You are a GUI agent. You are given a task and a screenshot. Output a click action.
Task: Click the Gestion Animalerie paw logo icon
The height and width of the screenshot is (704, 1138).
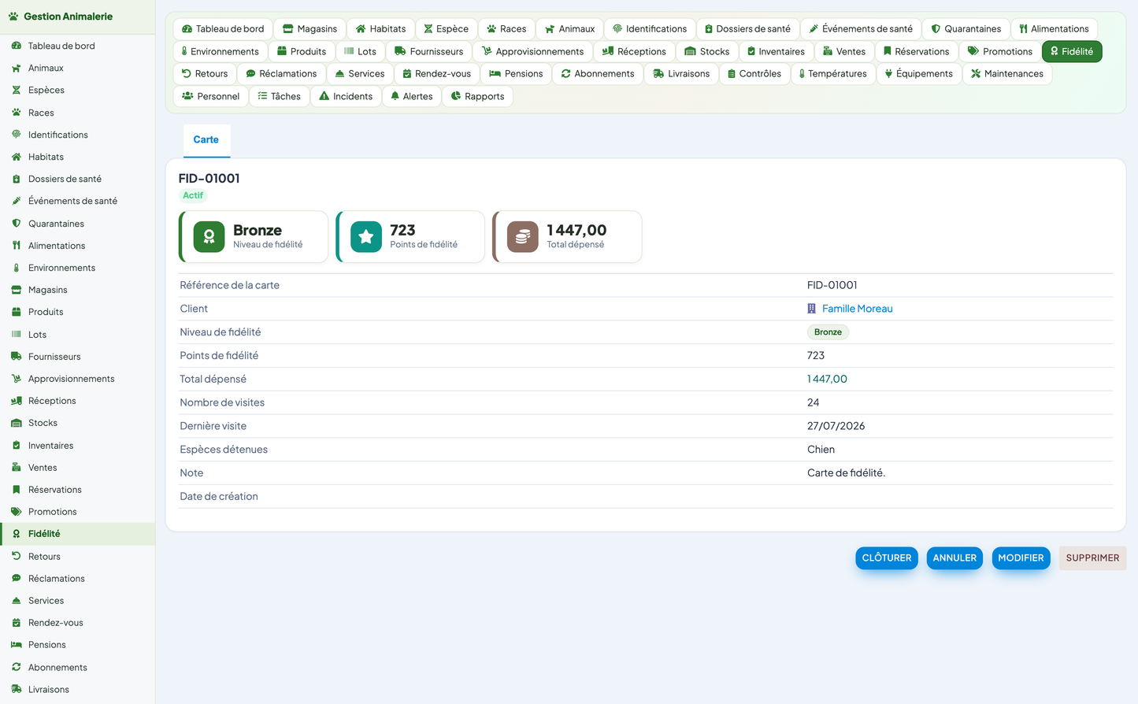pyautogui.click(x=13, y=17)
